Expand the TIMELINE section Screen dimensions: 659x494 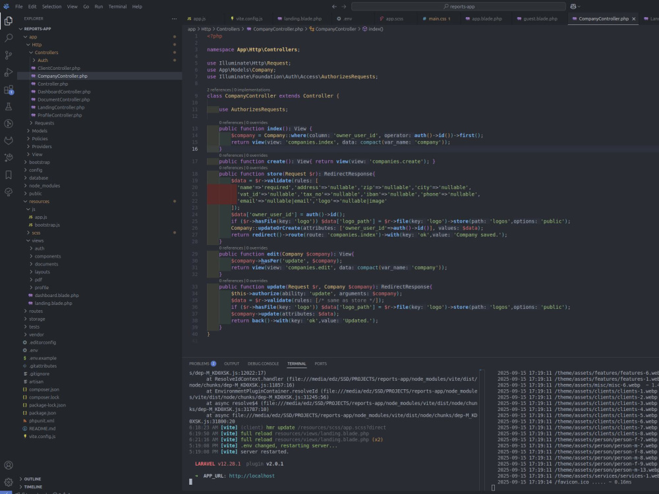click(33, 487)
